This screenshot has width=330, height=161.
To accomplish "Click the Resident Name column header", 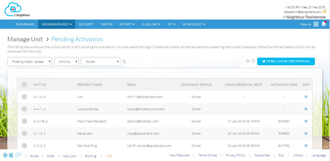I will tap(90, 85).
